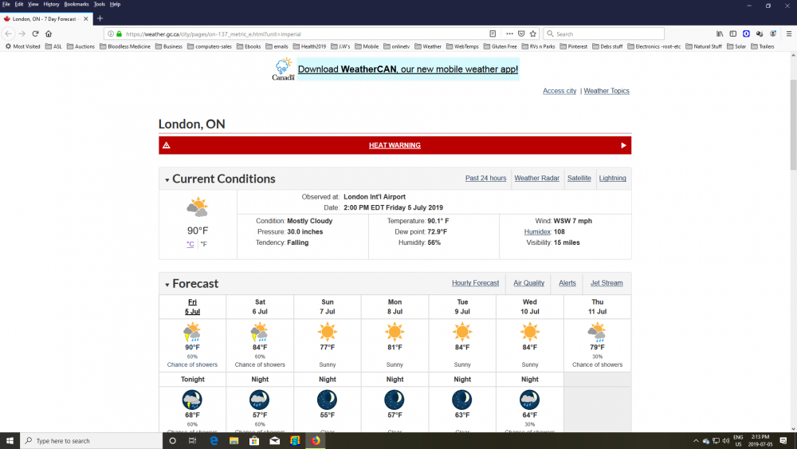The width and height of the screenshot is (797, 449).
Task: Toggle reader view icon in address bar
Action: [x=493, y=34]
